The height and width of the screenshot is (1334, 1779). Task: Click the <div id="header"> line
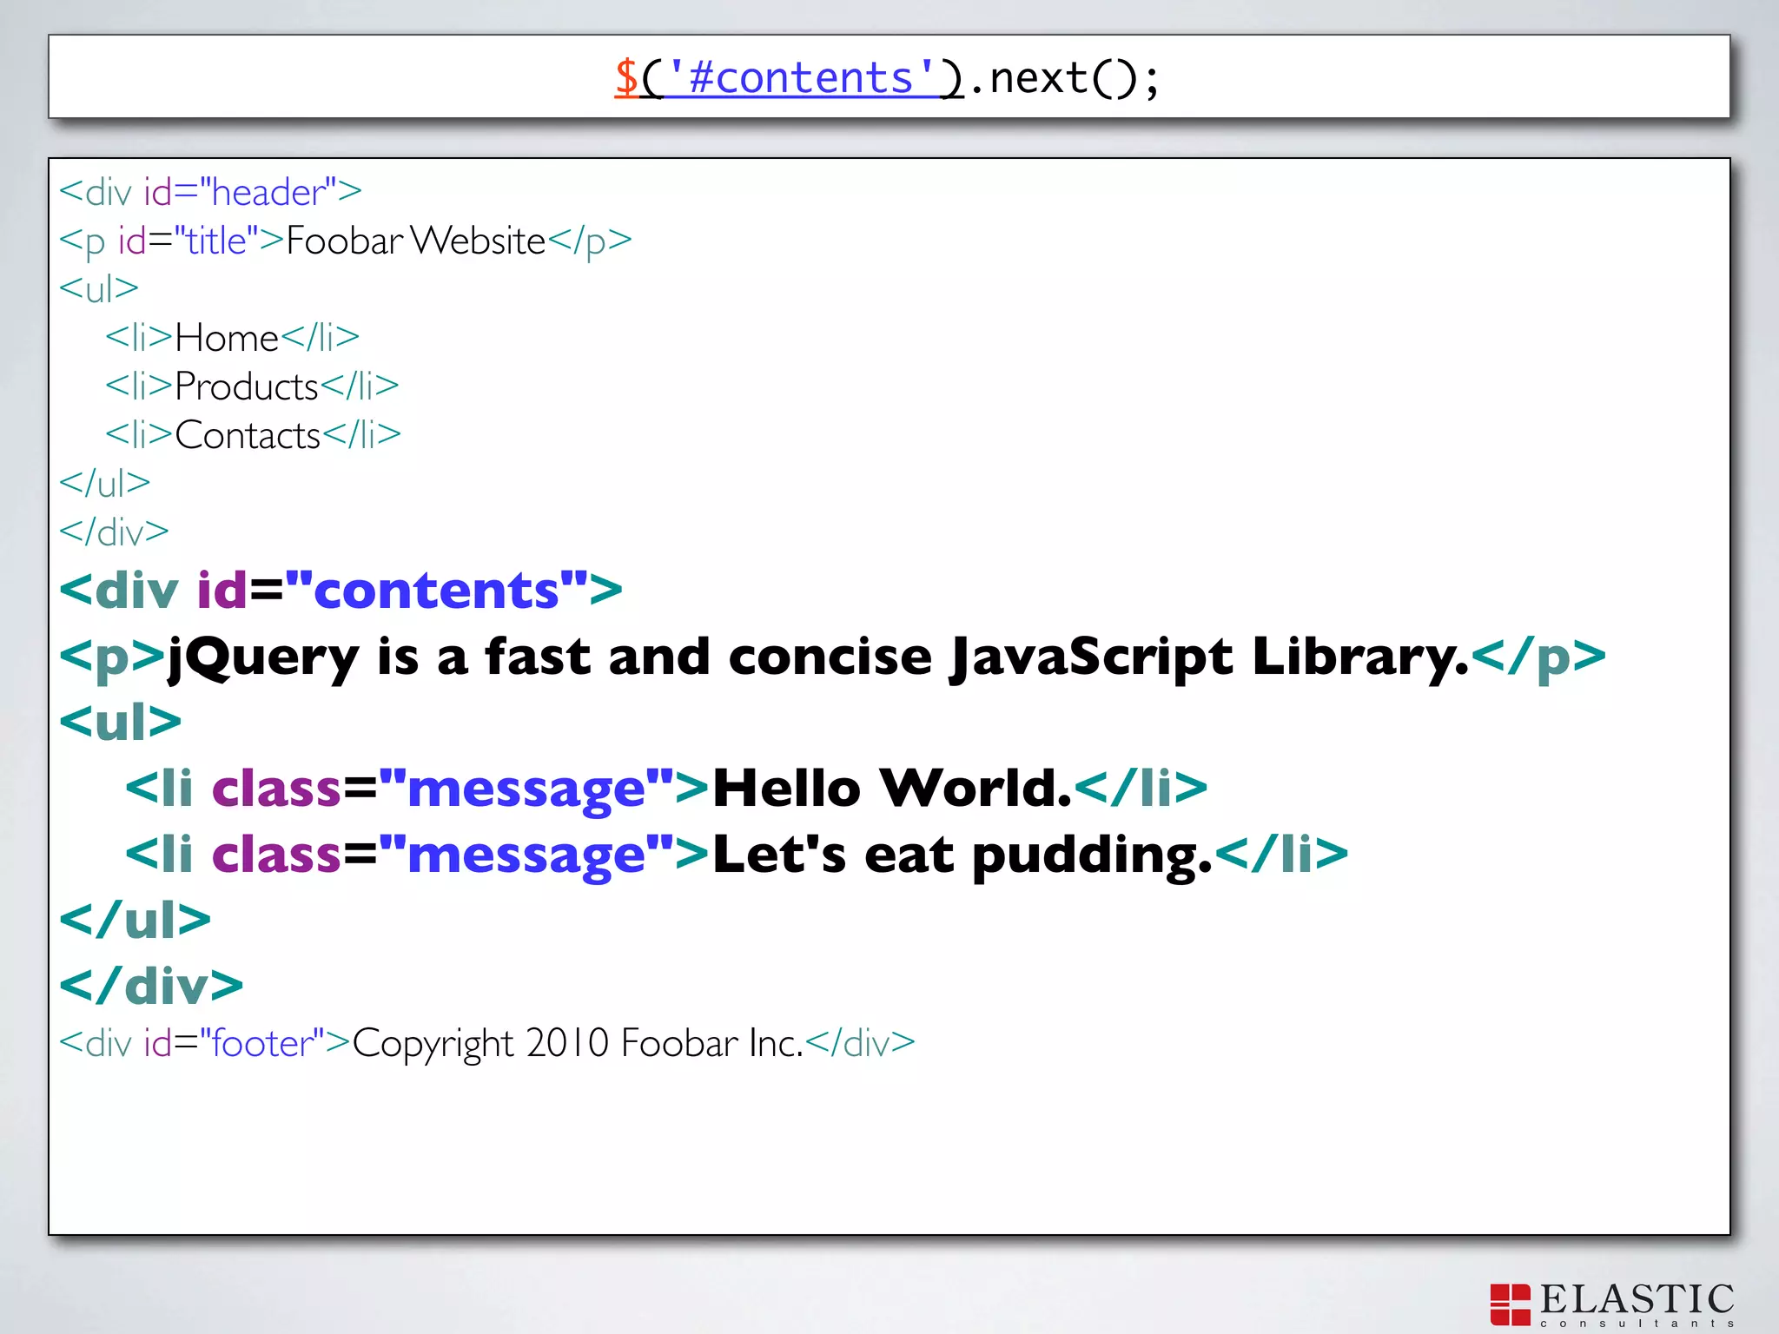point(210,192)
